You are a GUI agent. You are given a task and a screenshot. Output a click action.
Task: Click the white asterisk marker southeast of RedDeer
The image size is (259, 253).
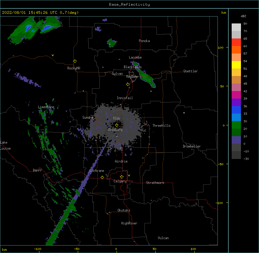(151, 91)
